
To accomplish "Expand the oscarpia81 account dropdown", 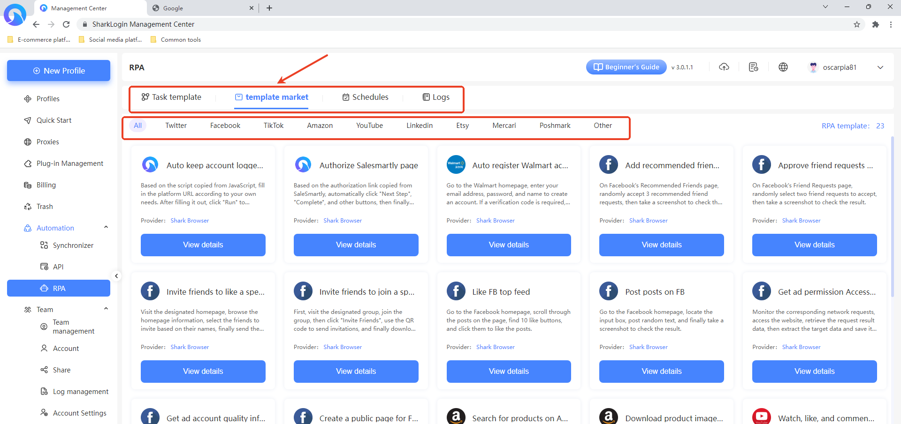I will point(880,67).
